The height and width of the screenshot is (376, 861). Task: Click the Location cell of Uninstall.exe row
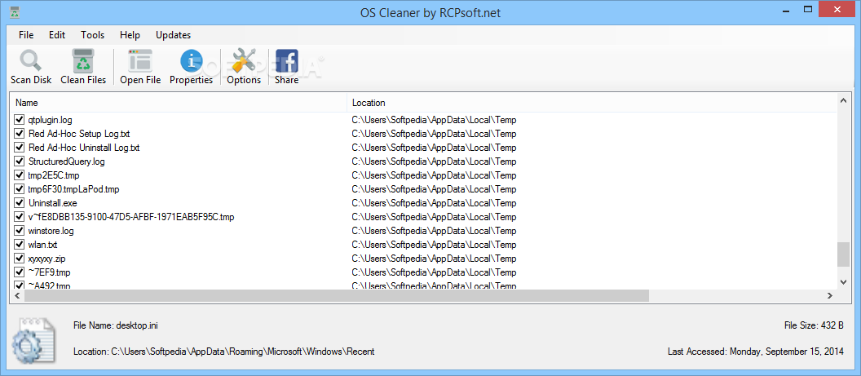(434, 203)
